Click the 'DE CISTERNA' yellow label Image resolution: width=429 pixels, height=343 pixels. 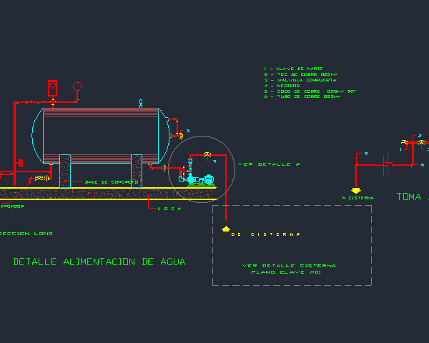tap(266, 234)
